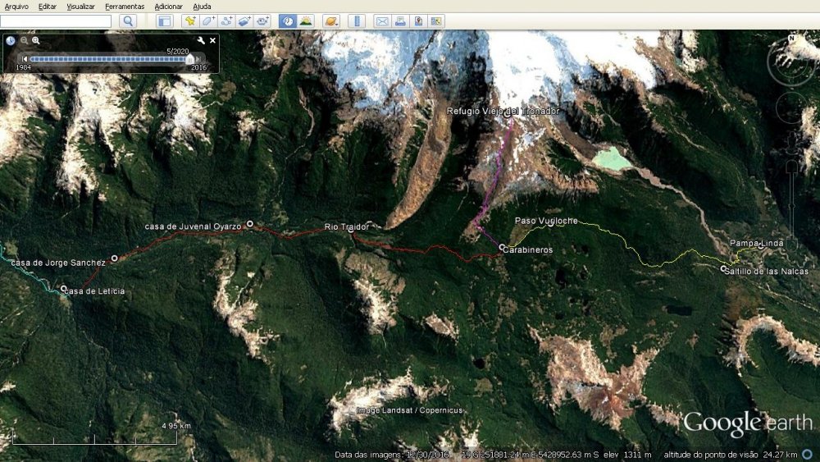Toggle sunlight across the landscape
The height and width of the screenshot is (462, 820).
point(305,21)
